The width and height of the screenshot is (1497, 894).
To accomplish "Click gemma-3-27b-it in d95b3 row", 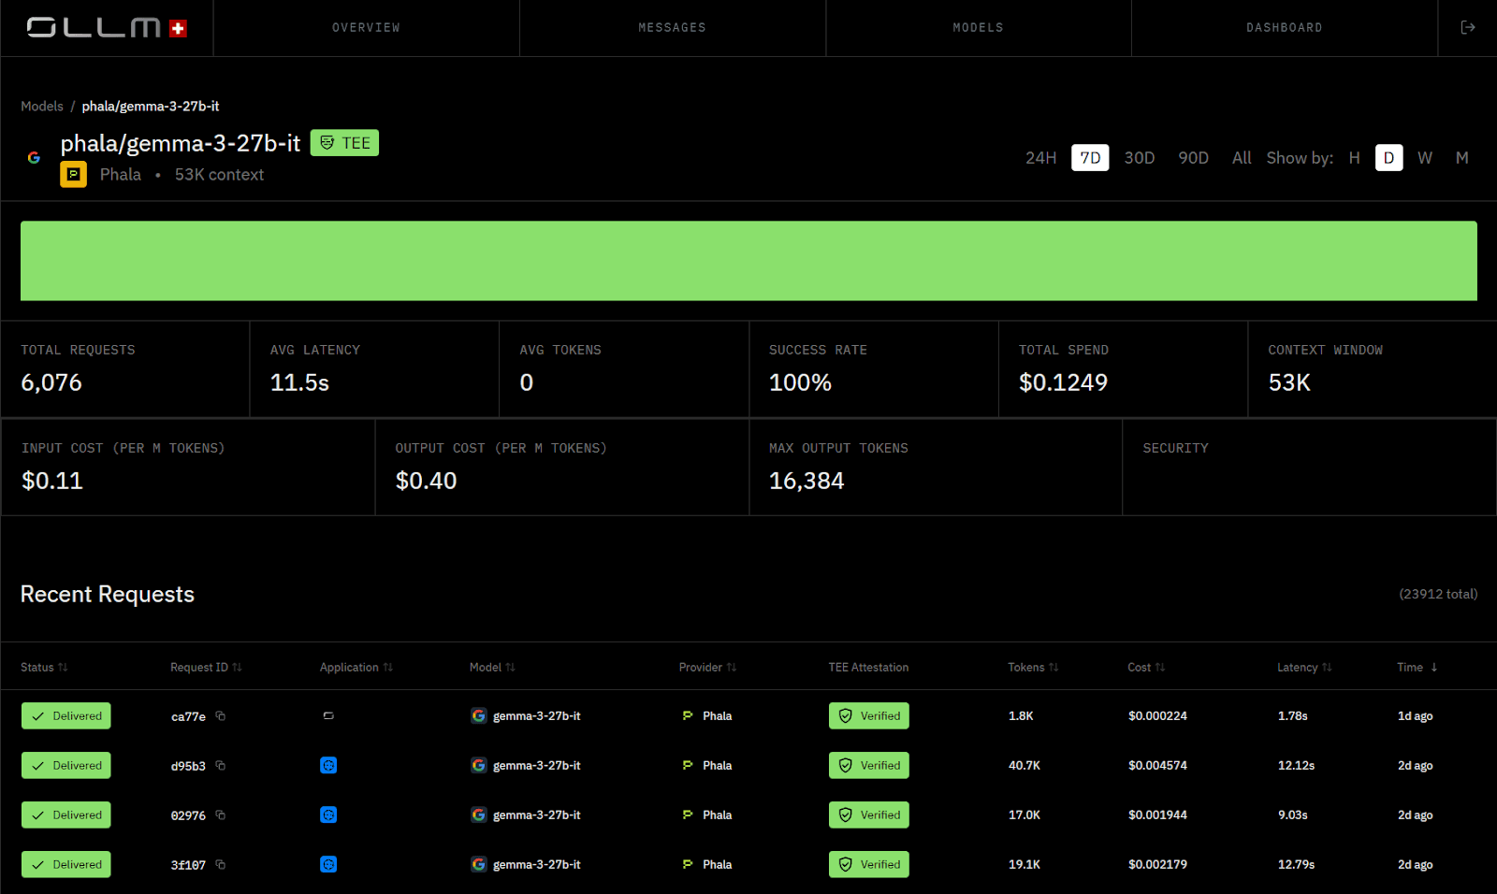I will (x=537, y=766).
